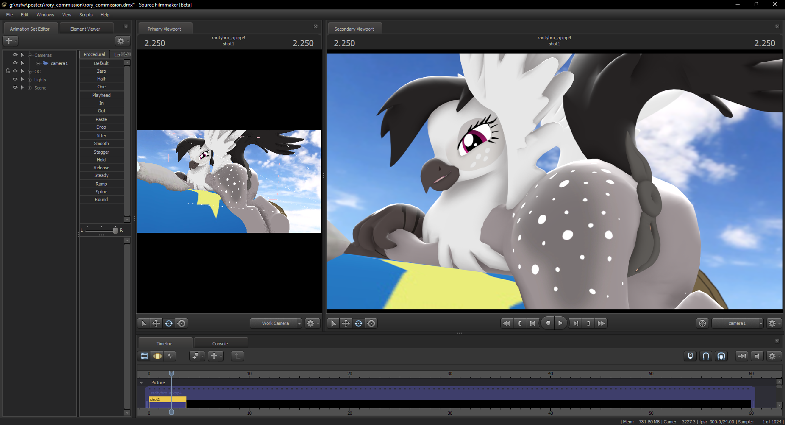Toggle timeline snapping magnet icon

tap(706, 356)
